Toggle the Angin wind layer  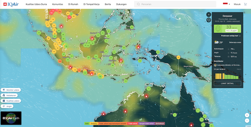pos(7,106)
